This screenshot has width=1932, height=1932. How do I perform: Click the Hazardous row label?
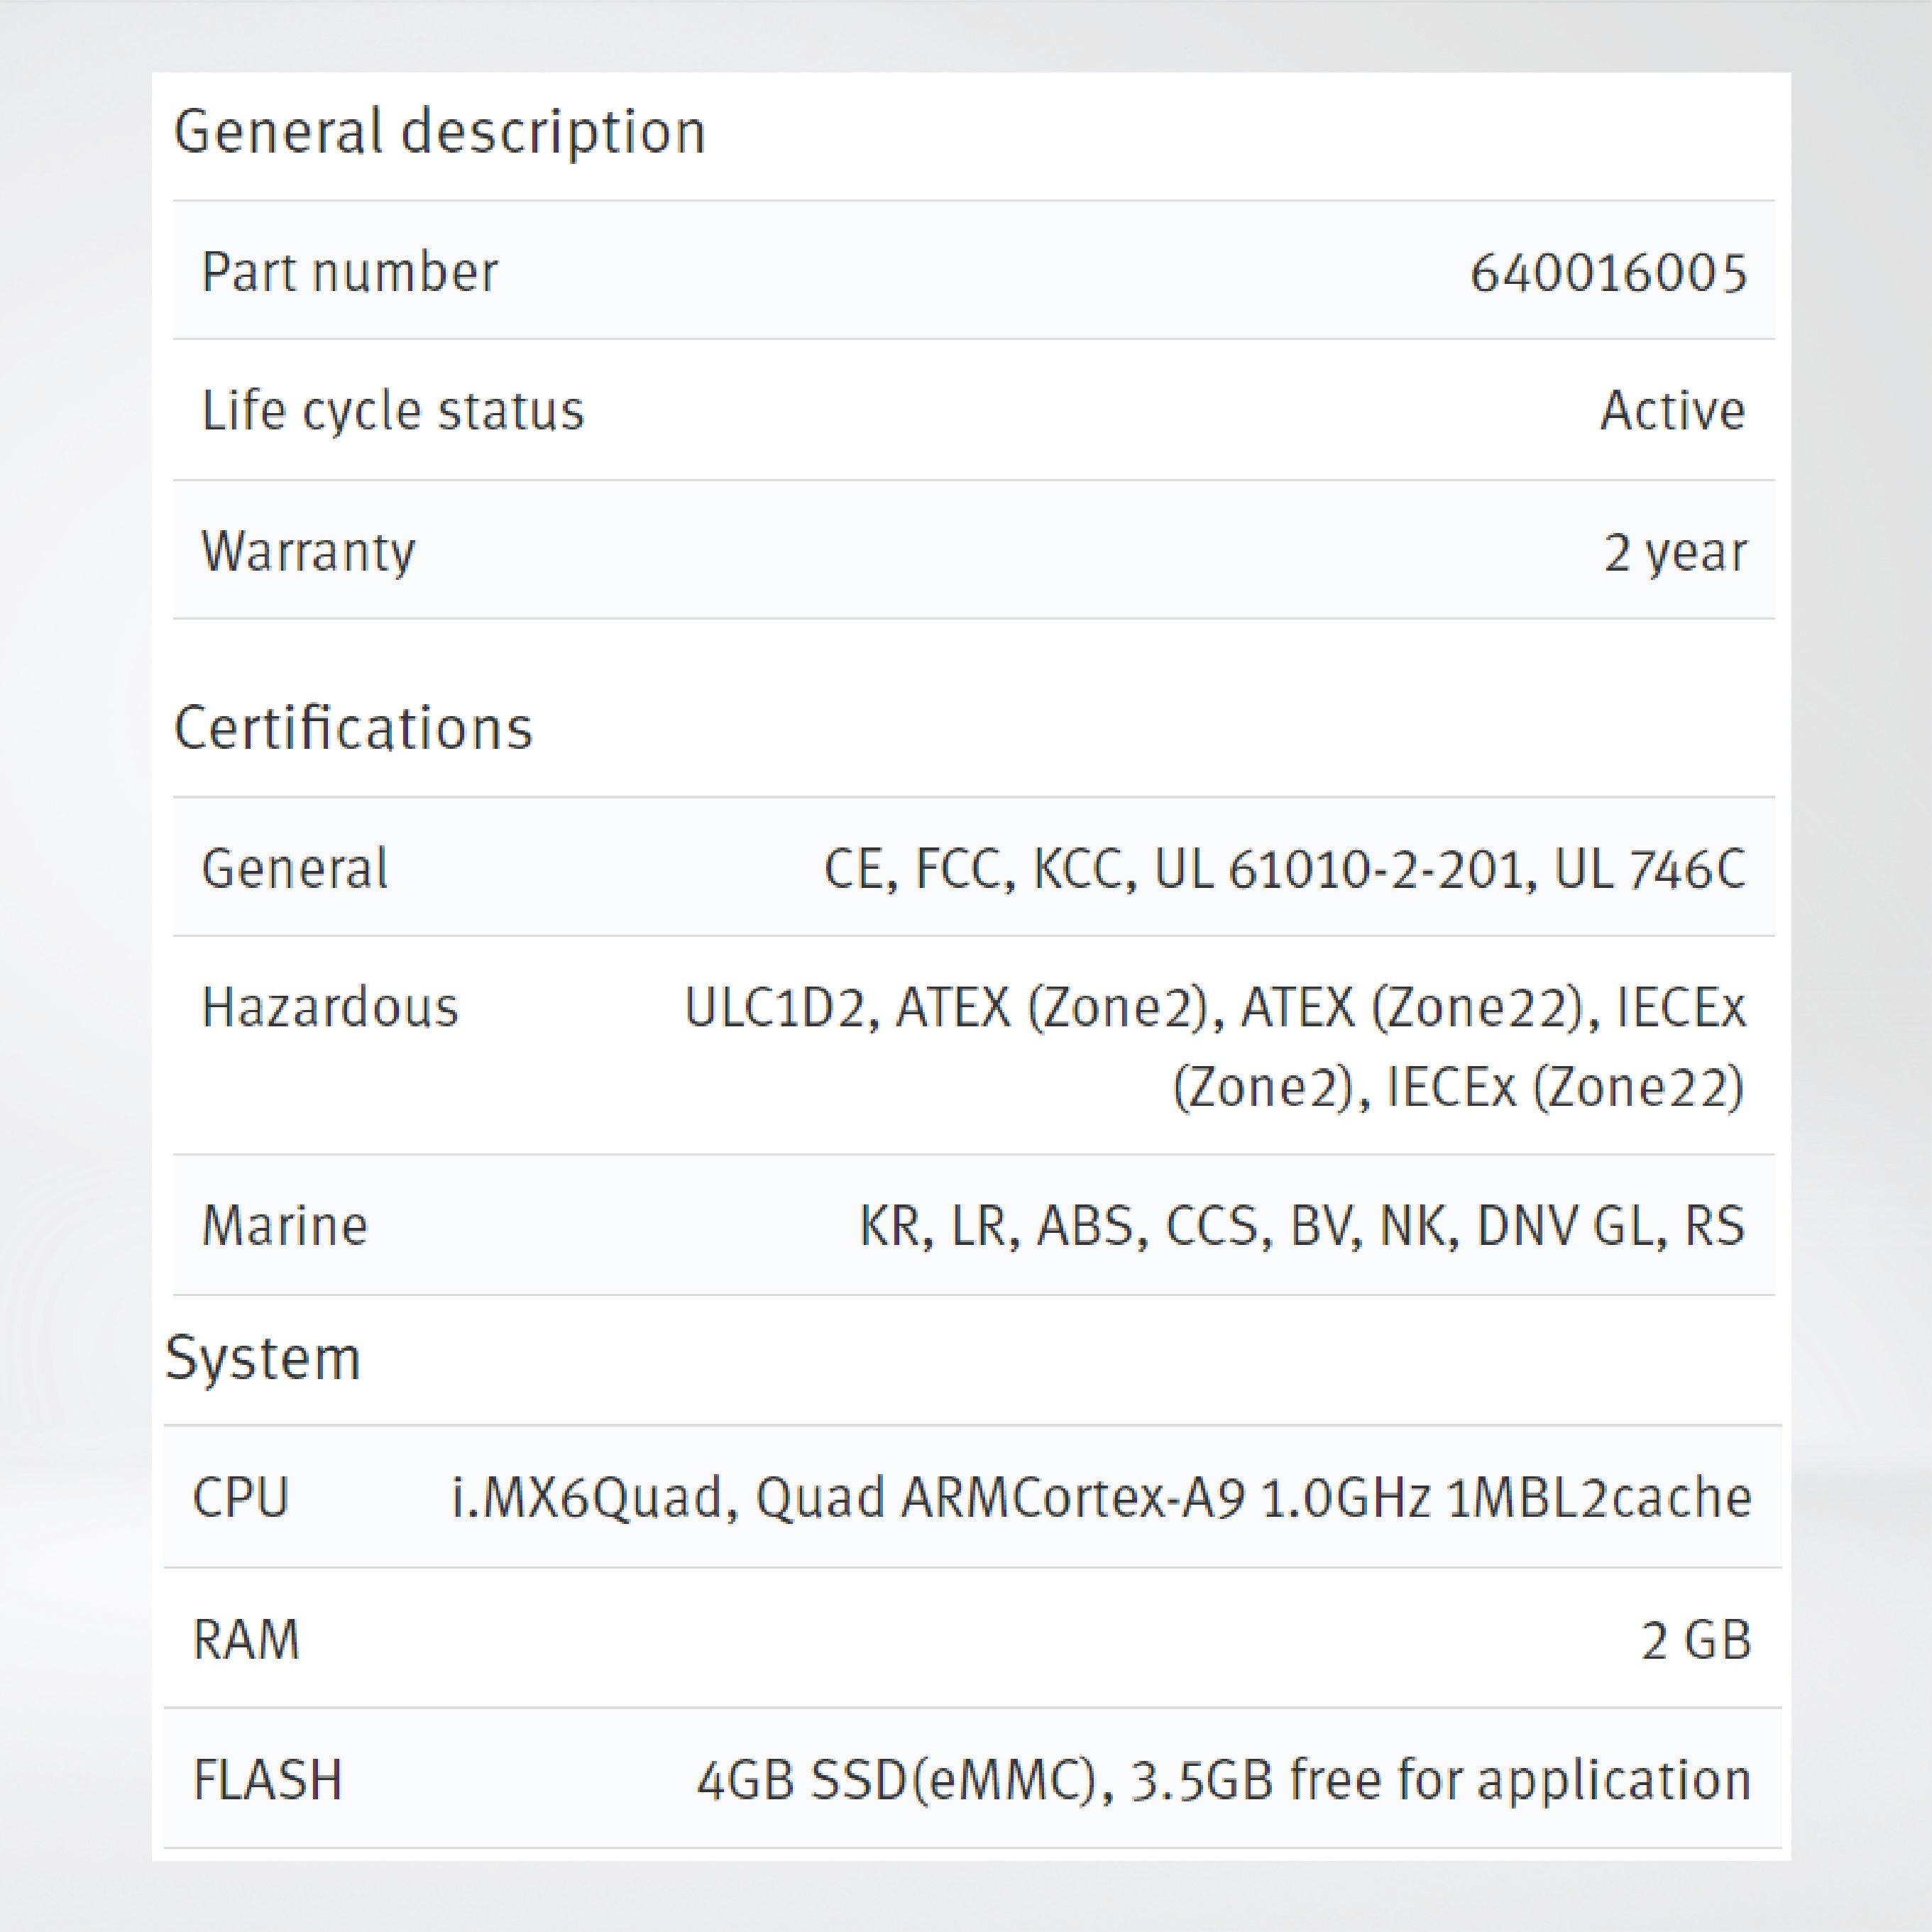330,1007
